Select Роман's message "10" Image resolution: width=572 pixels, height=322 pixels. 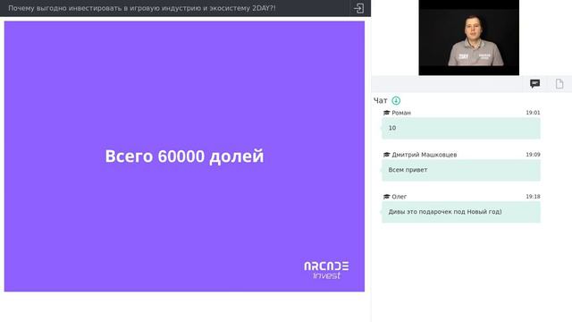[x=461, y=128]
